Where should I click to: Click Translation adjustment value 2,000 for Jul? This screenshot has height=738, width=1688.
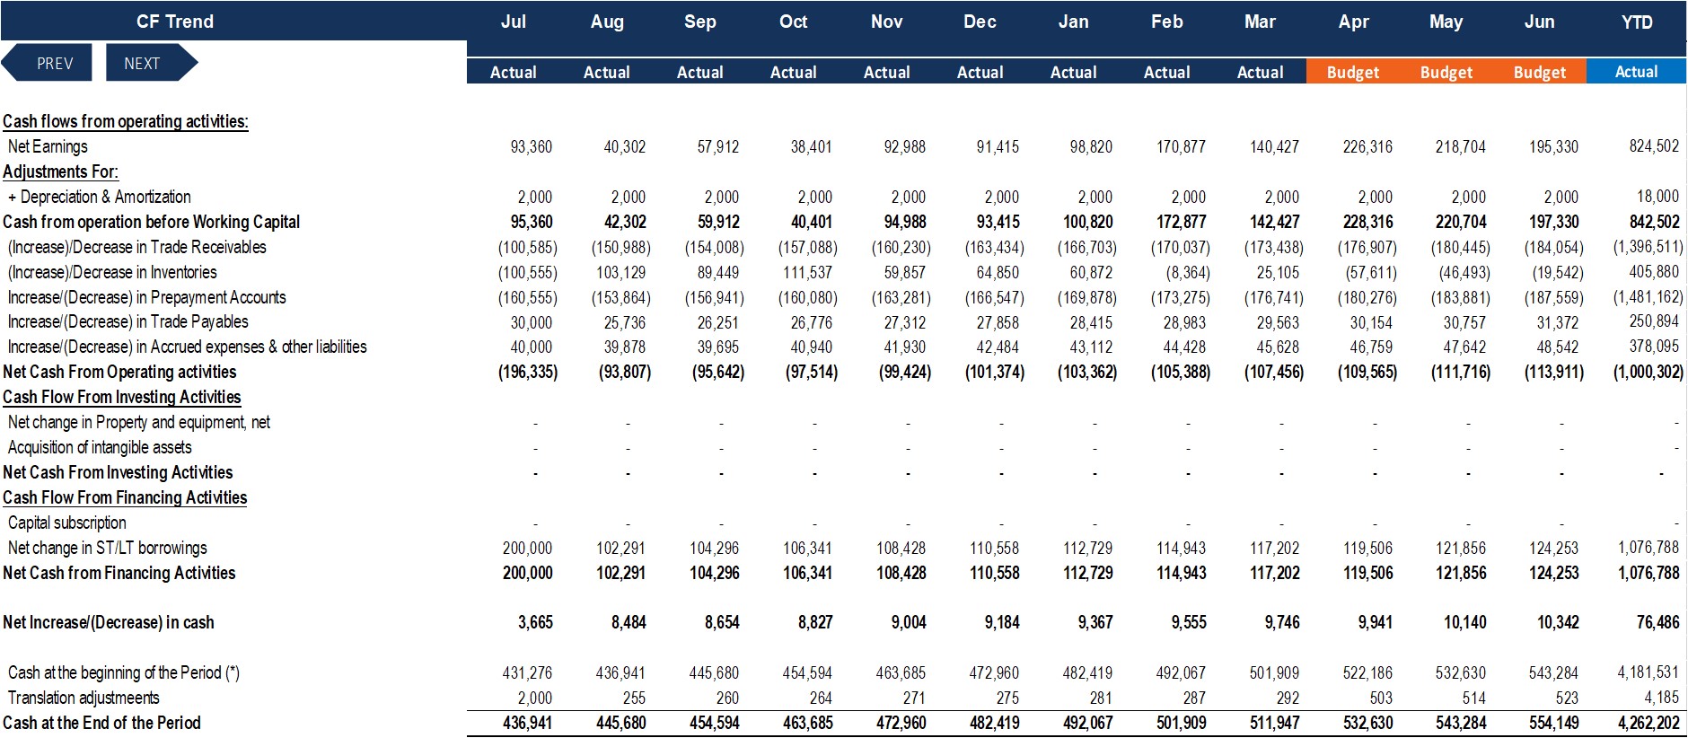click(534, 698)
